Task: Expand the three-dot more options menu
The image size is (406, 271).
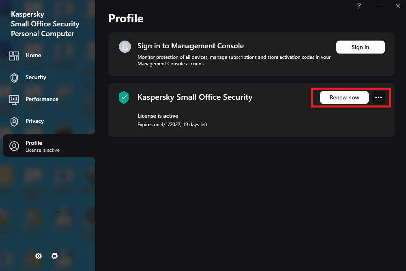Action: point(378,97)
